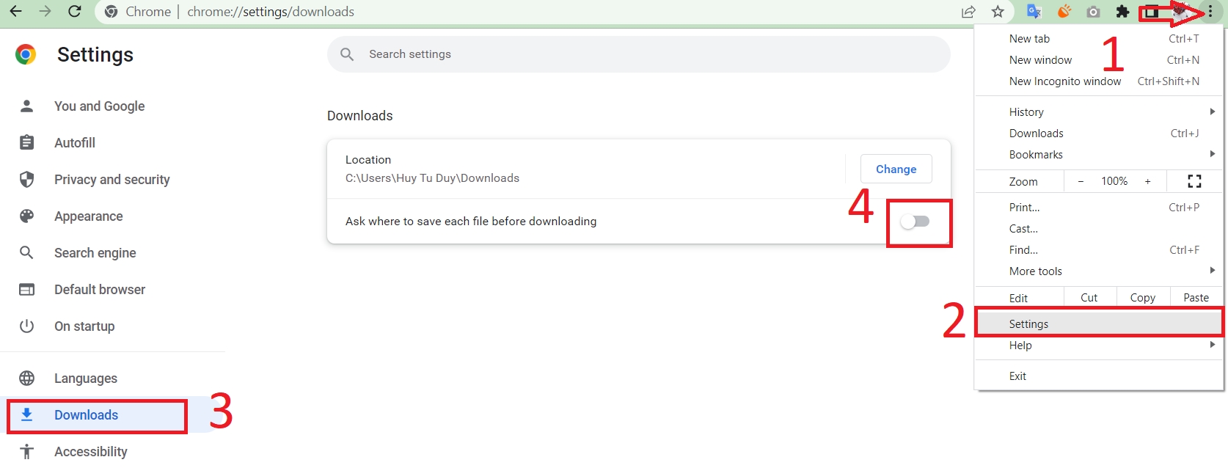The image size is (1228, 468).
Task: Click the browser reload page icon
Action: pyautogui.click(x=74, y=12)
